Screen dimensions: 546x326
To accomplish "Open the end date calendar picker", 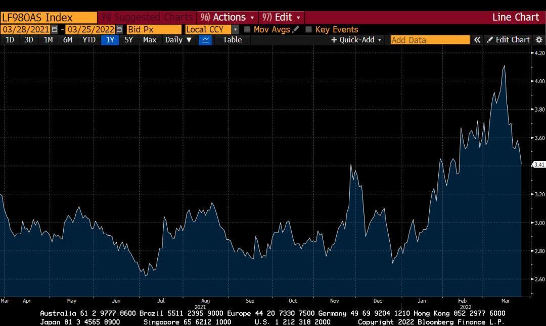I will [119, 29].
